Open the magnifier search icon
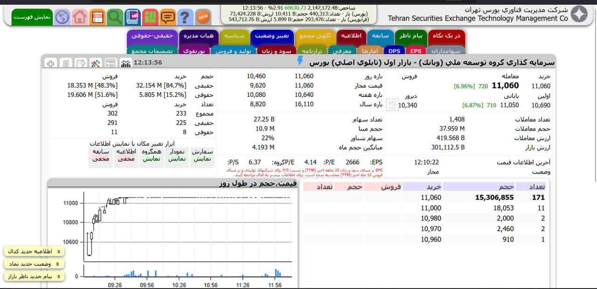Screen dimensions: 597x289 [x=115, y=17]
